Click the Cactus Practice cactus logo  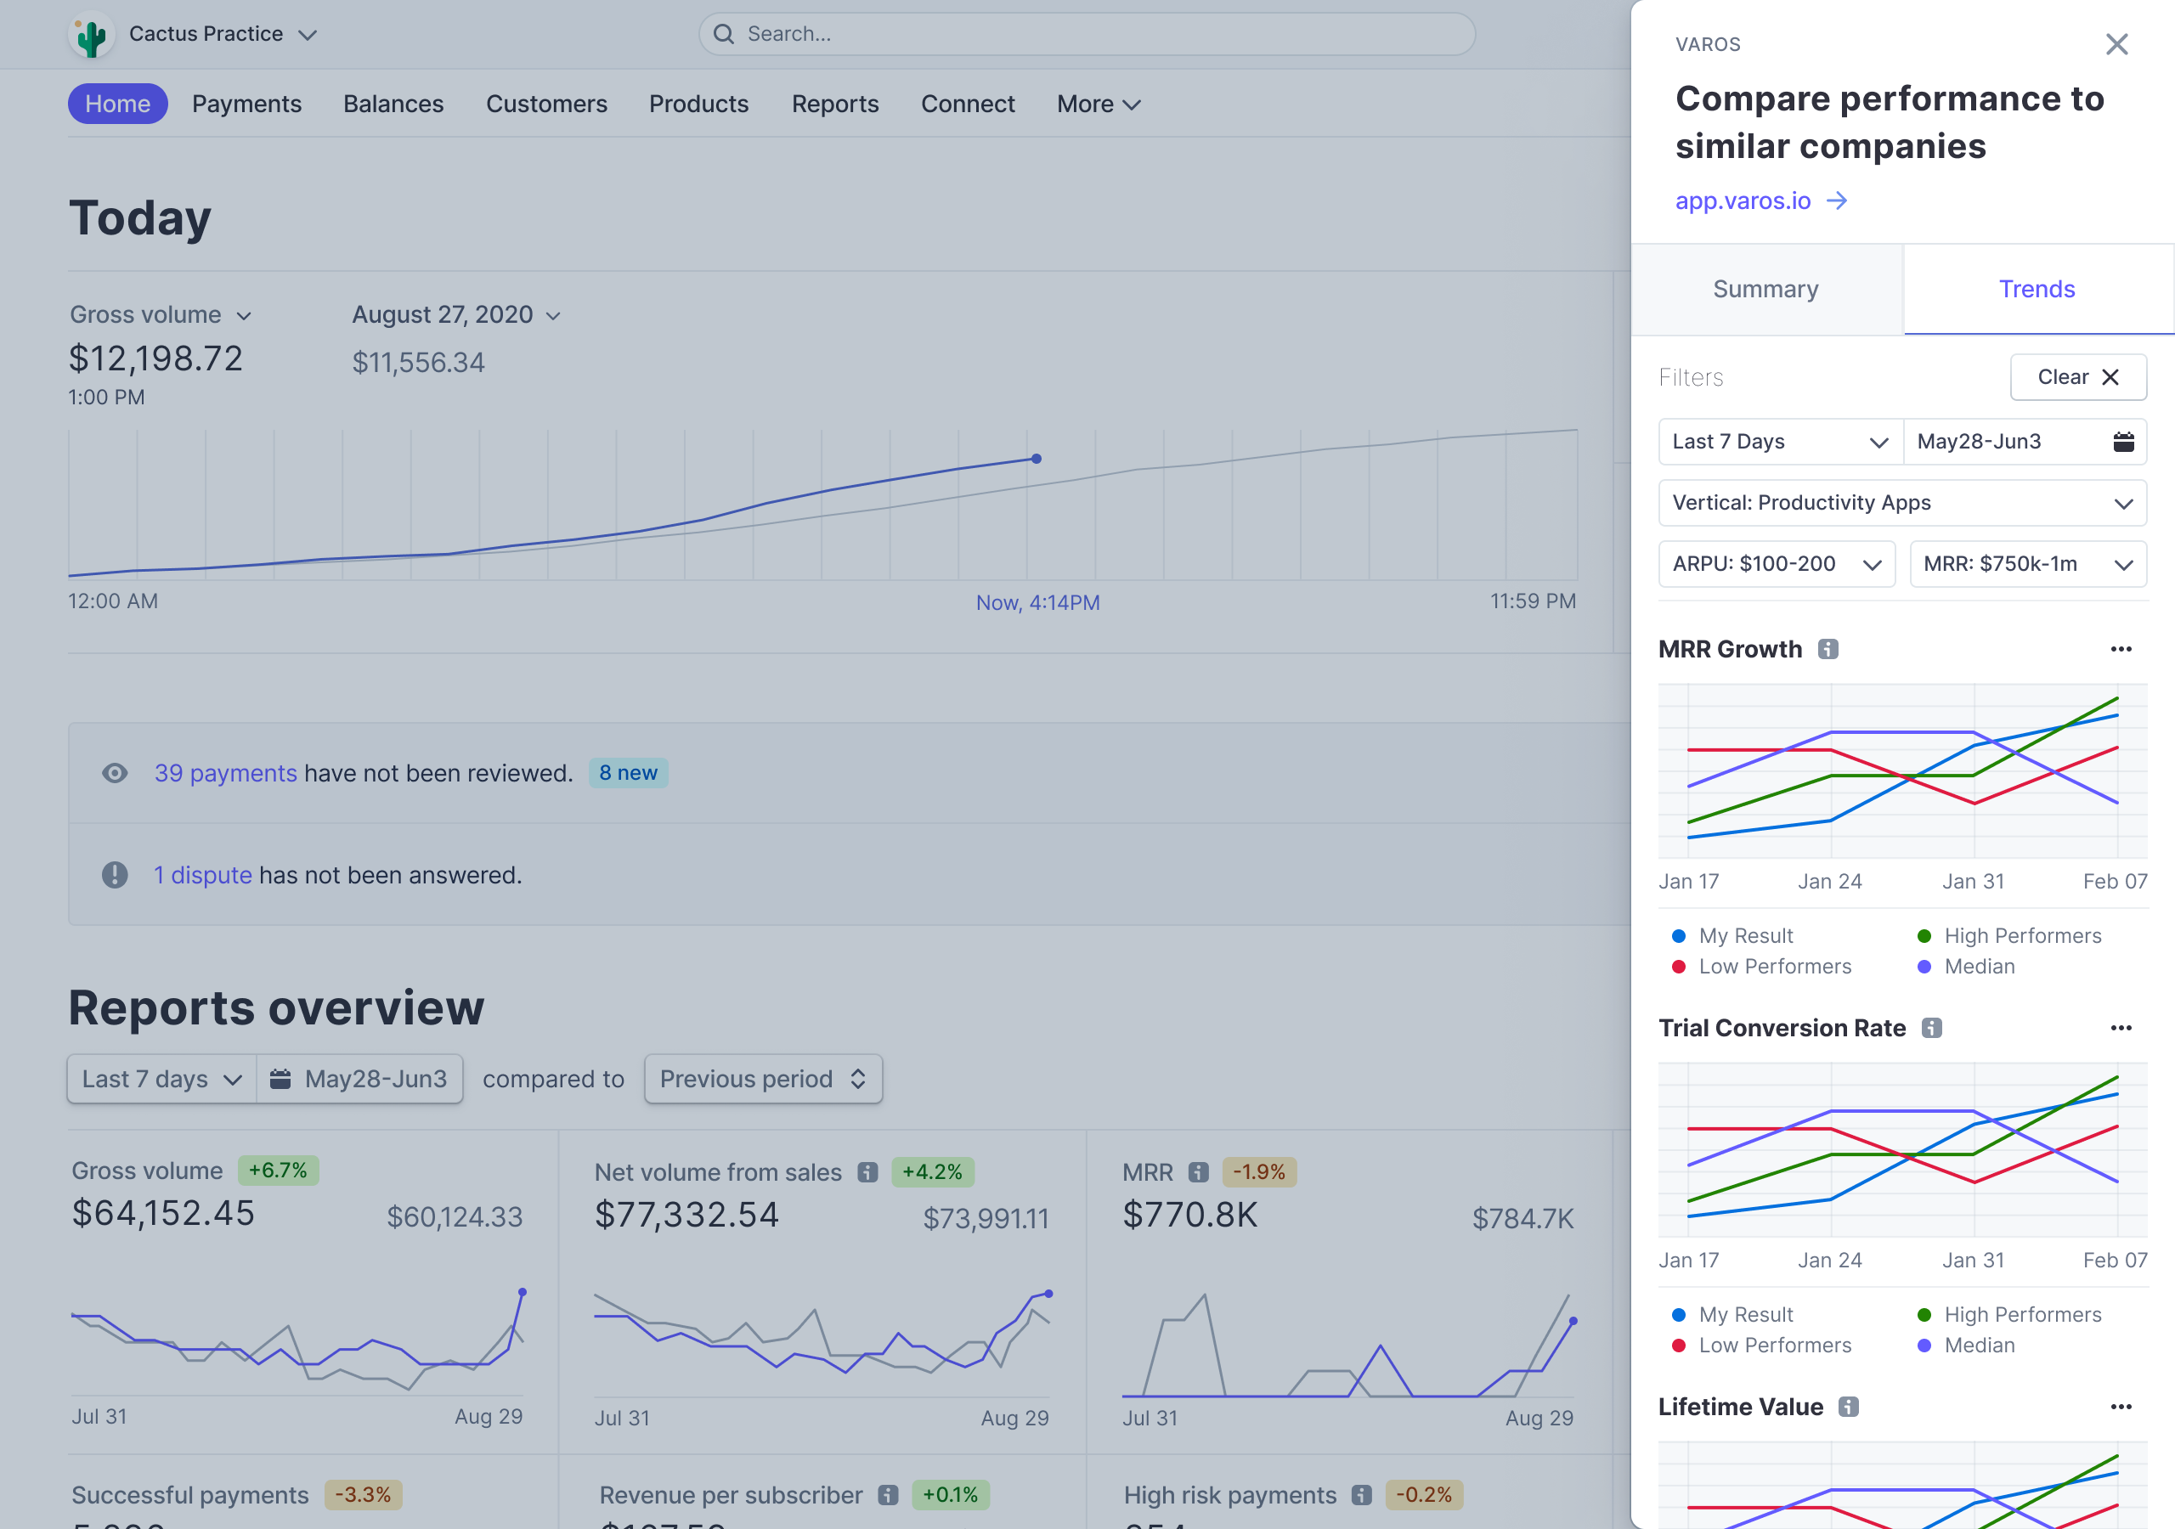coord(91,35)
